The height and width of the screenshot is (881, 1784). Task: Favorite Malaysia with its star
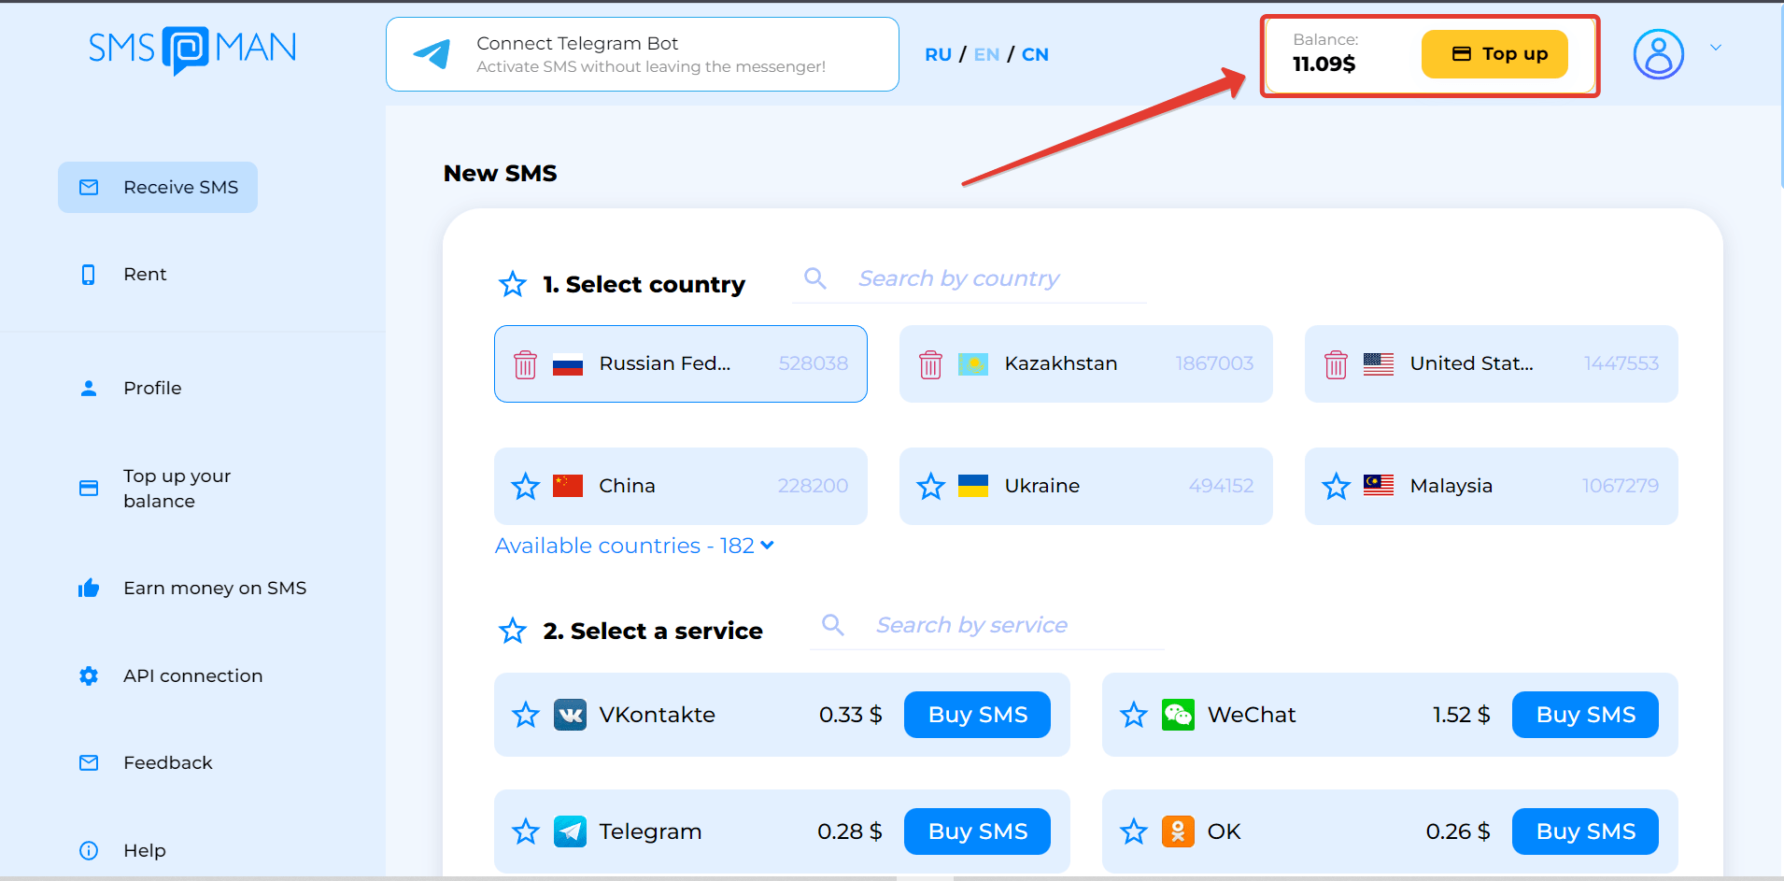1337,486
